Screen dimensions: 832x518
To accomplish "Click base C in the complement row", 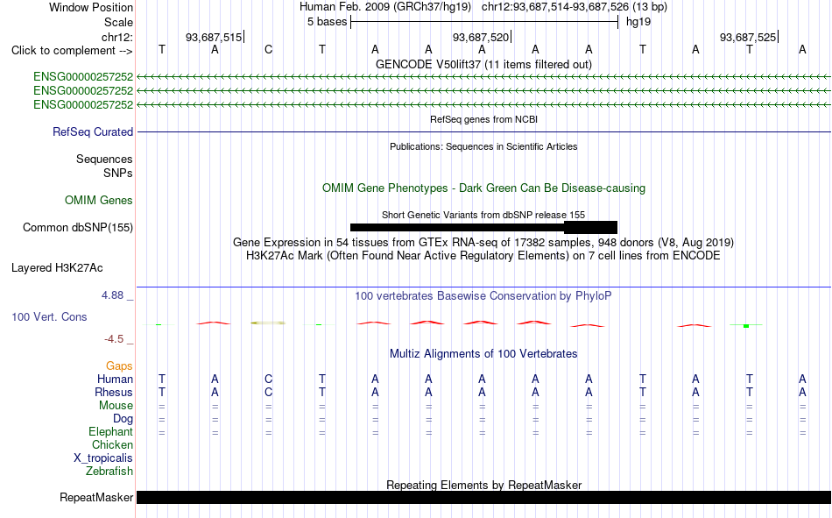I will click(269, 49).
